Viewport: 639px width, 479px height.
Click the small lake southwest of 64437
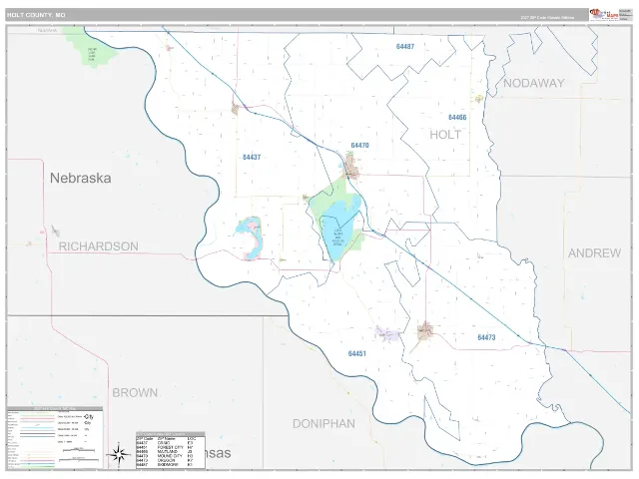[x=251, y=238]
